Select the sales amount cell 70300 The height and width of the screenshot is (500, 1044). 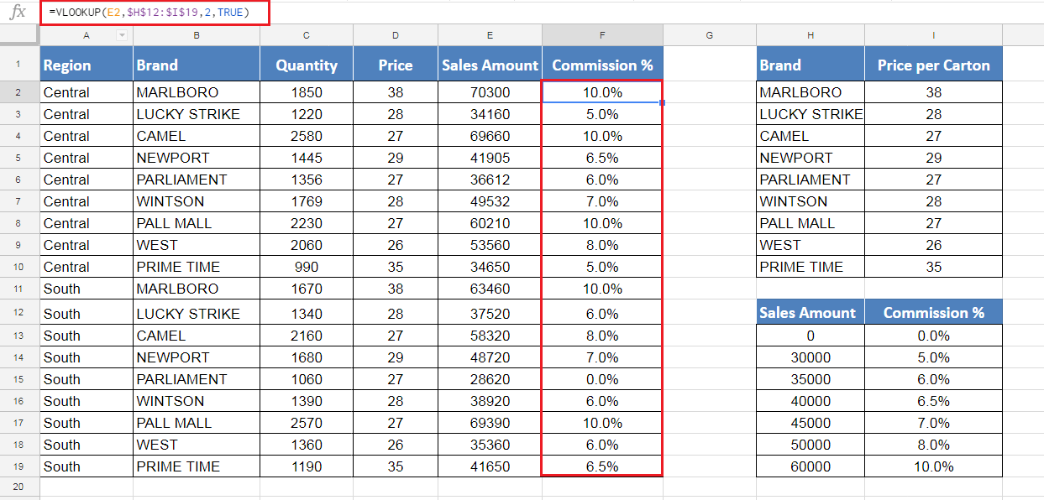point(490,92)
